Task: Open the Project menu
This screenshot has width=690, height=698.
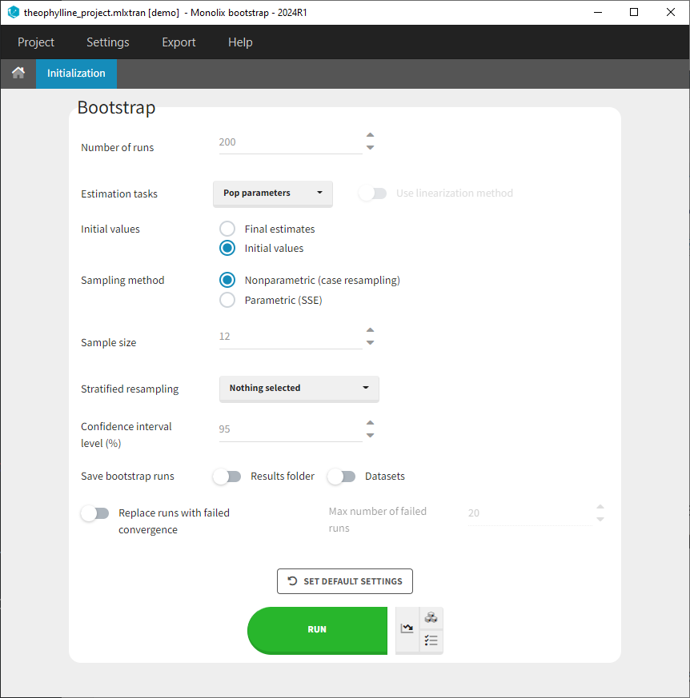Action: tap(36, 42)
